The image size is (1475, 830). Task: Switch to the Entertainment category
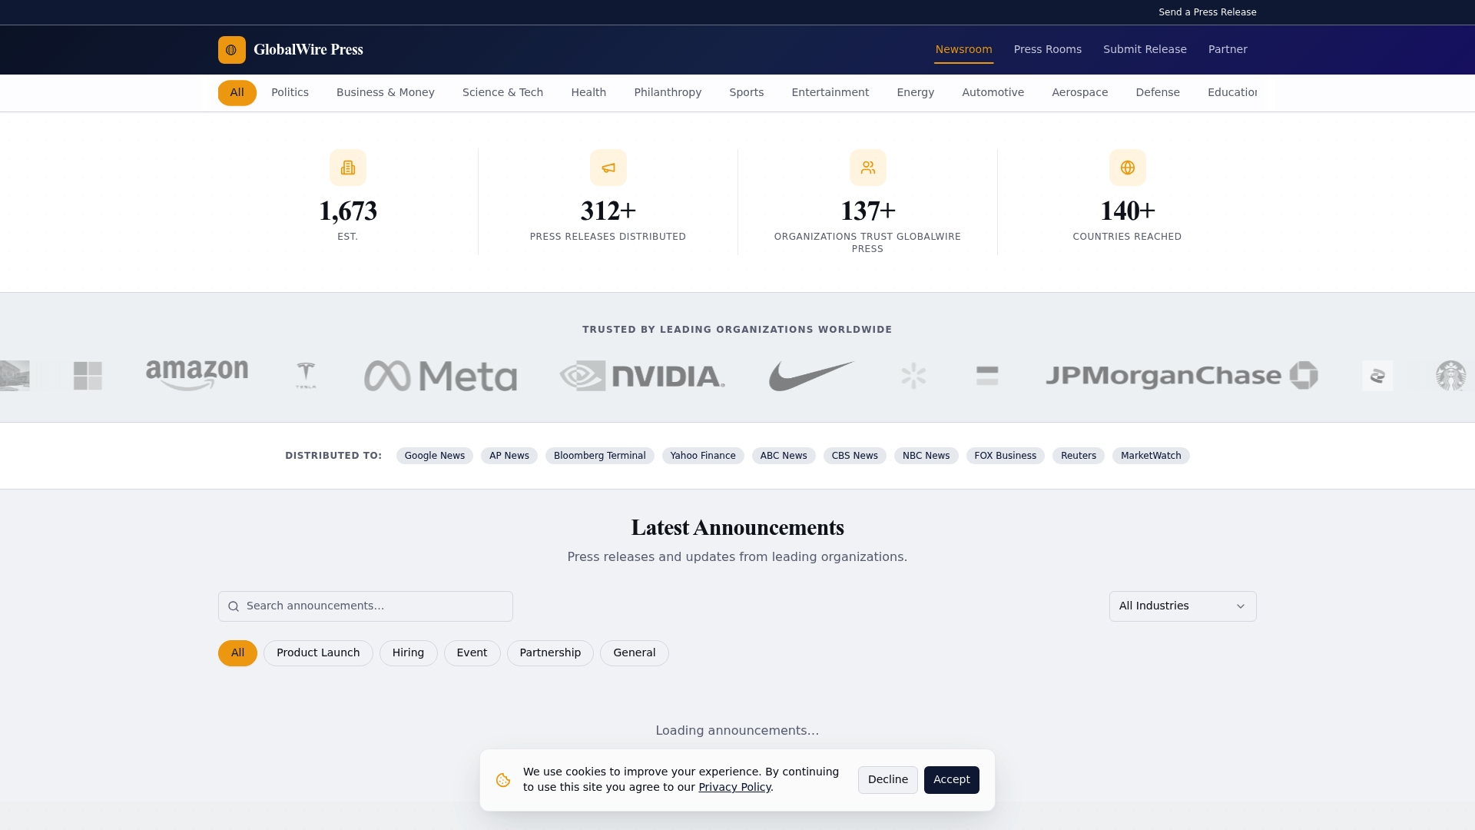coord(830,93)
